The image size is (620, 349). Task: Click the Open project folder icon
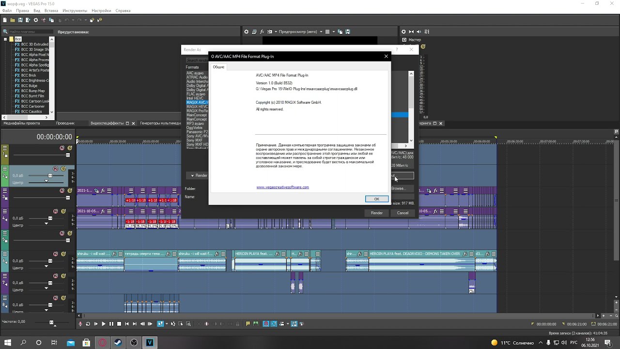13,20
